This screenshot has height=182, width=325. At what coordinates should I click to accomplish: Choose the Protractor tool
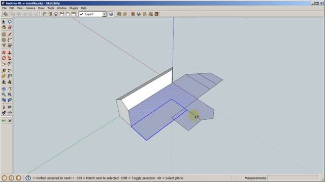click(x=4, y=76)
